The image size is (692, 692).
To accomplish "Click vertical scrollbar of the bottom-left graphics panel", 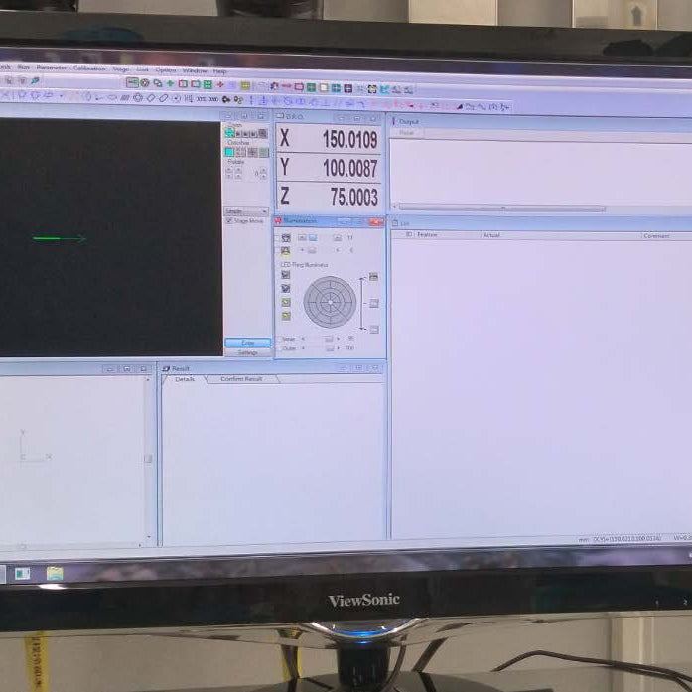I will pyautogui.click(x=148, y=458).
